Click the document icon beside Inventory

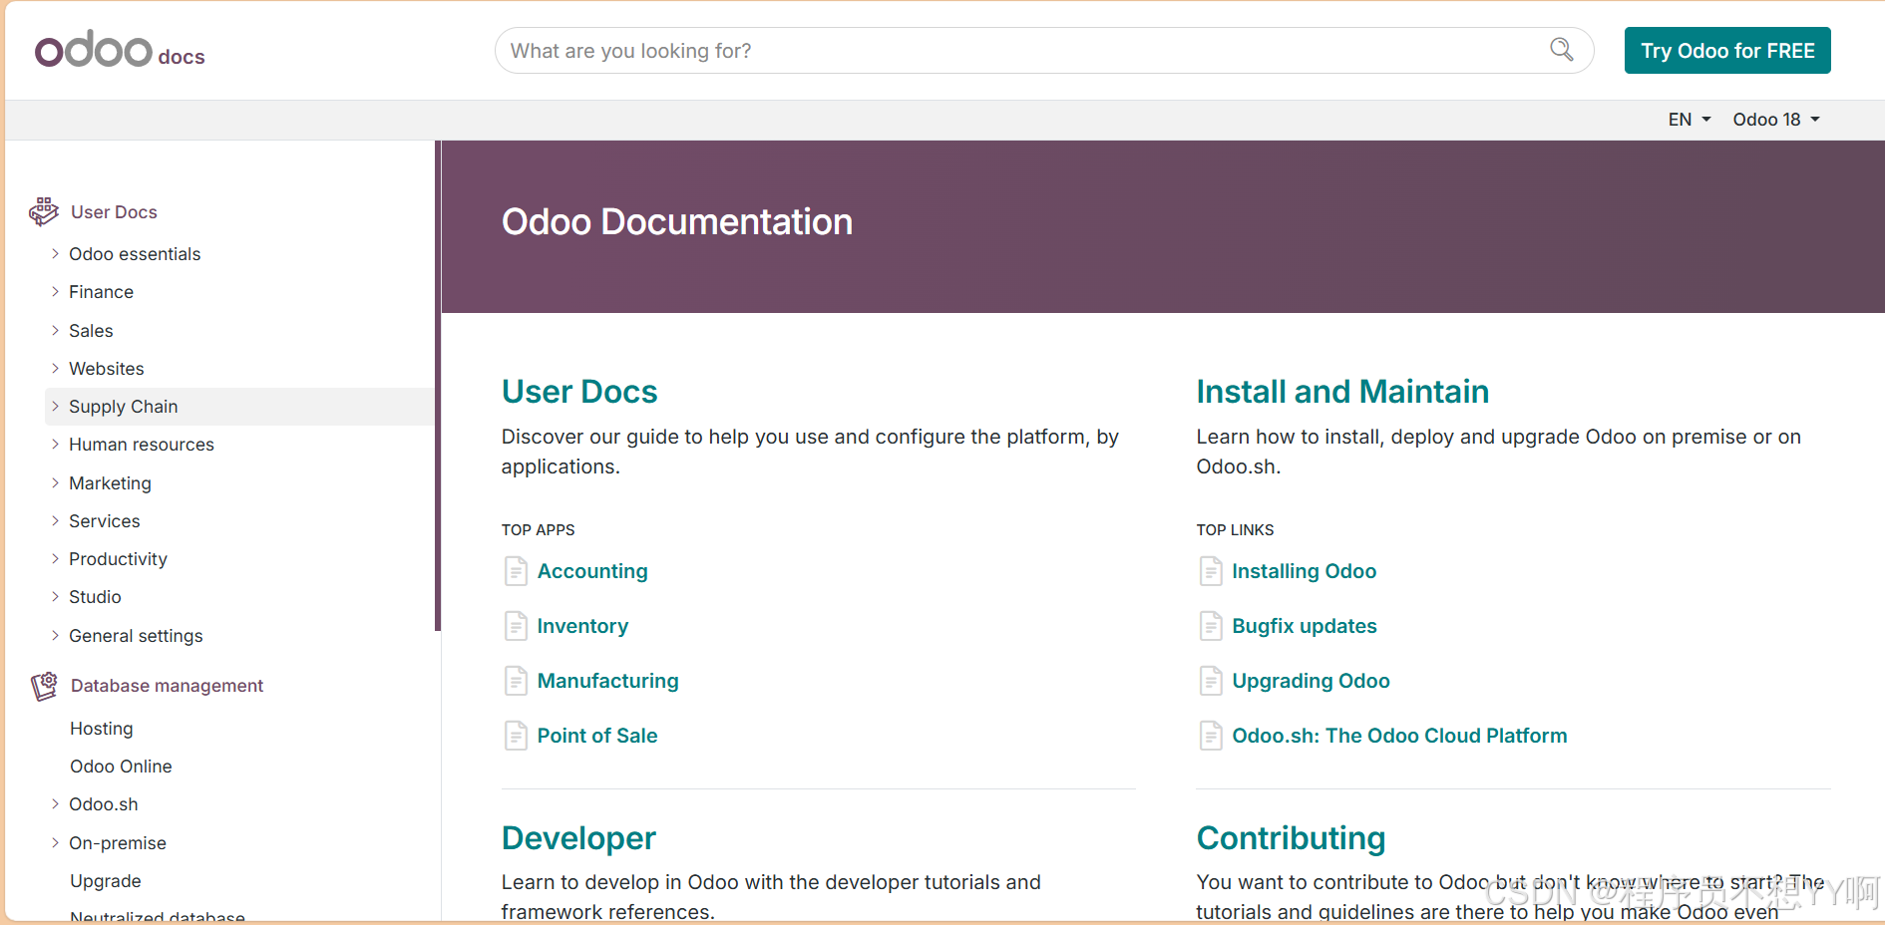(x=516, y=626)
